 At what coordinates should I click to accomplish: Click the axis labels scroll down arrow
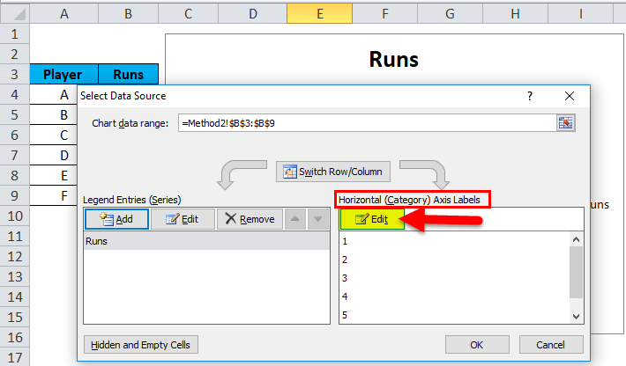point(576,317)
